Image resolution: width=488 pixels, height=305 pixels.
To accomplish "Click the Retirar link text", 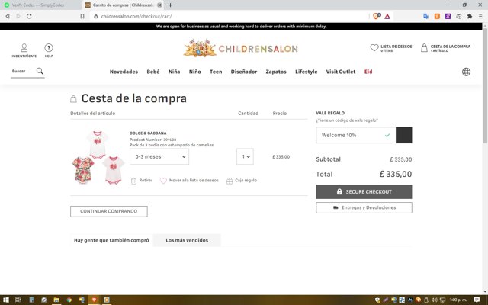I will pyautogui.click(x=146, y=181).
